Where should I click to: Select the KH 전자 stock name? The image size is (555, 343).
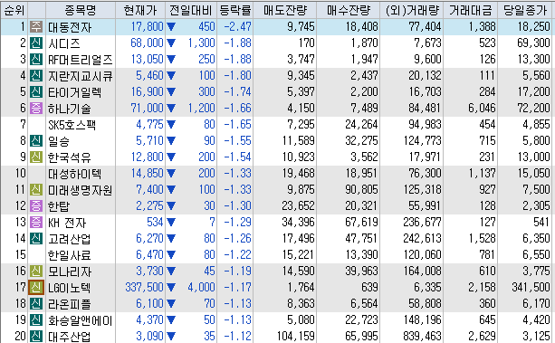(67, 223)
